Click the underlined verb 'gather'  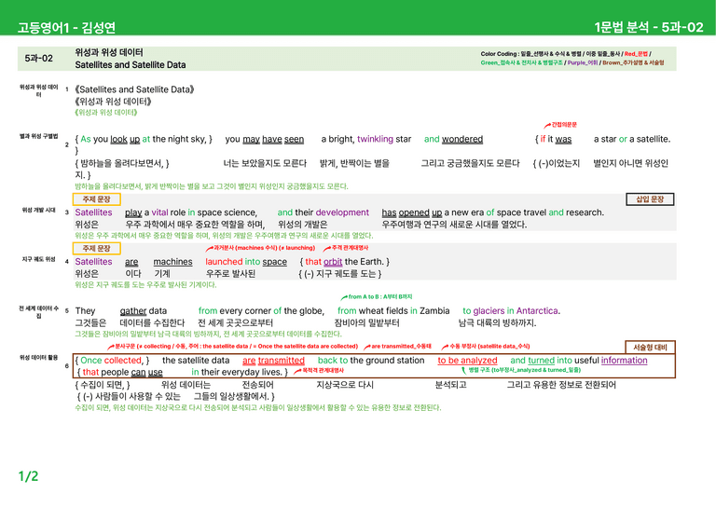pyautogui.click(x=133, y=311)
